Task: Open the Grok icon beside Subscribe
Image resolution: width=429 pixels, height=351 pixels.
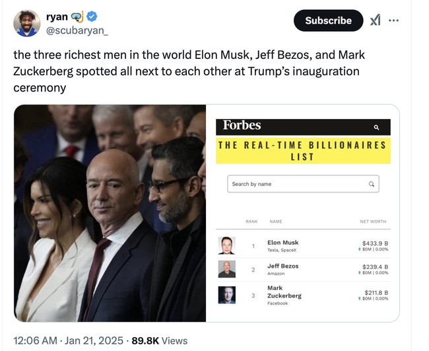Action: click(375, 20)
